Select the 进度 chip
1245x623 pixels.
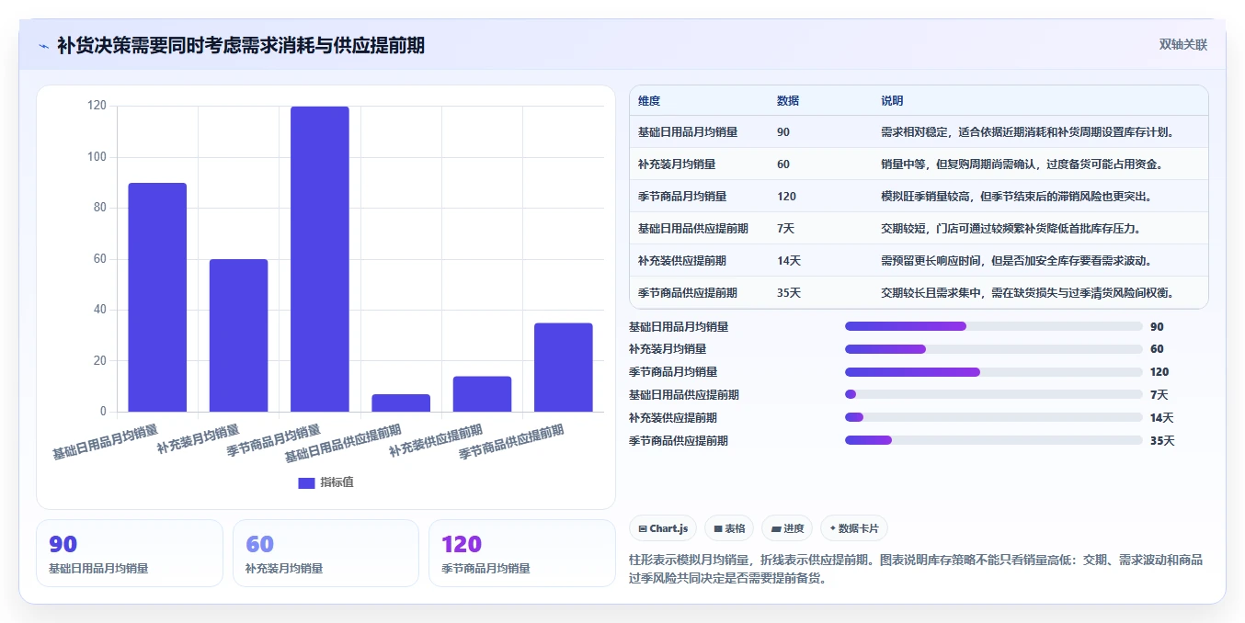coord(787,528)
